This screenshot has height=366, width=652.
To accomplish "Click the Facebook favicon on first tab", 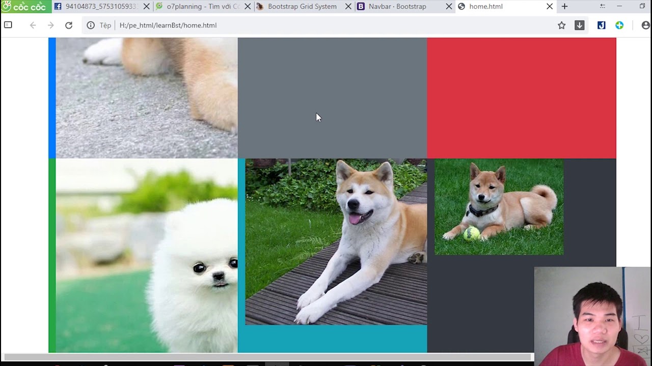I will click(58, 7).
